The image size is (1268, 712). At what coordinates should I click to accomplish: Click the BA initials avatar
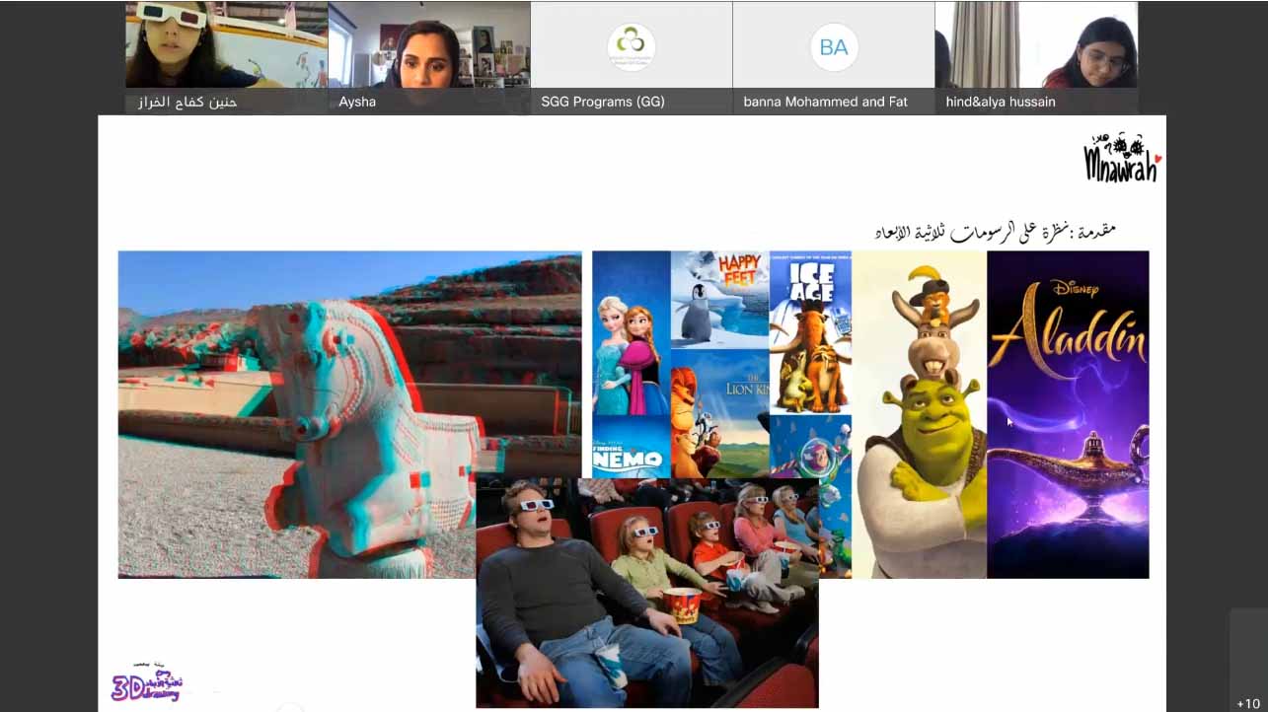point(833,46)
